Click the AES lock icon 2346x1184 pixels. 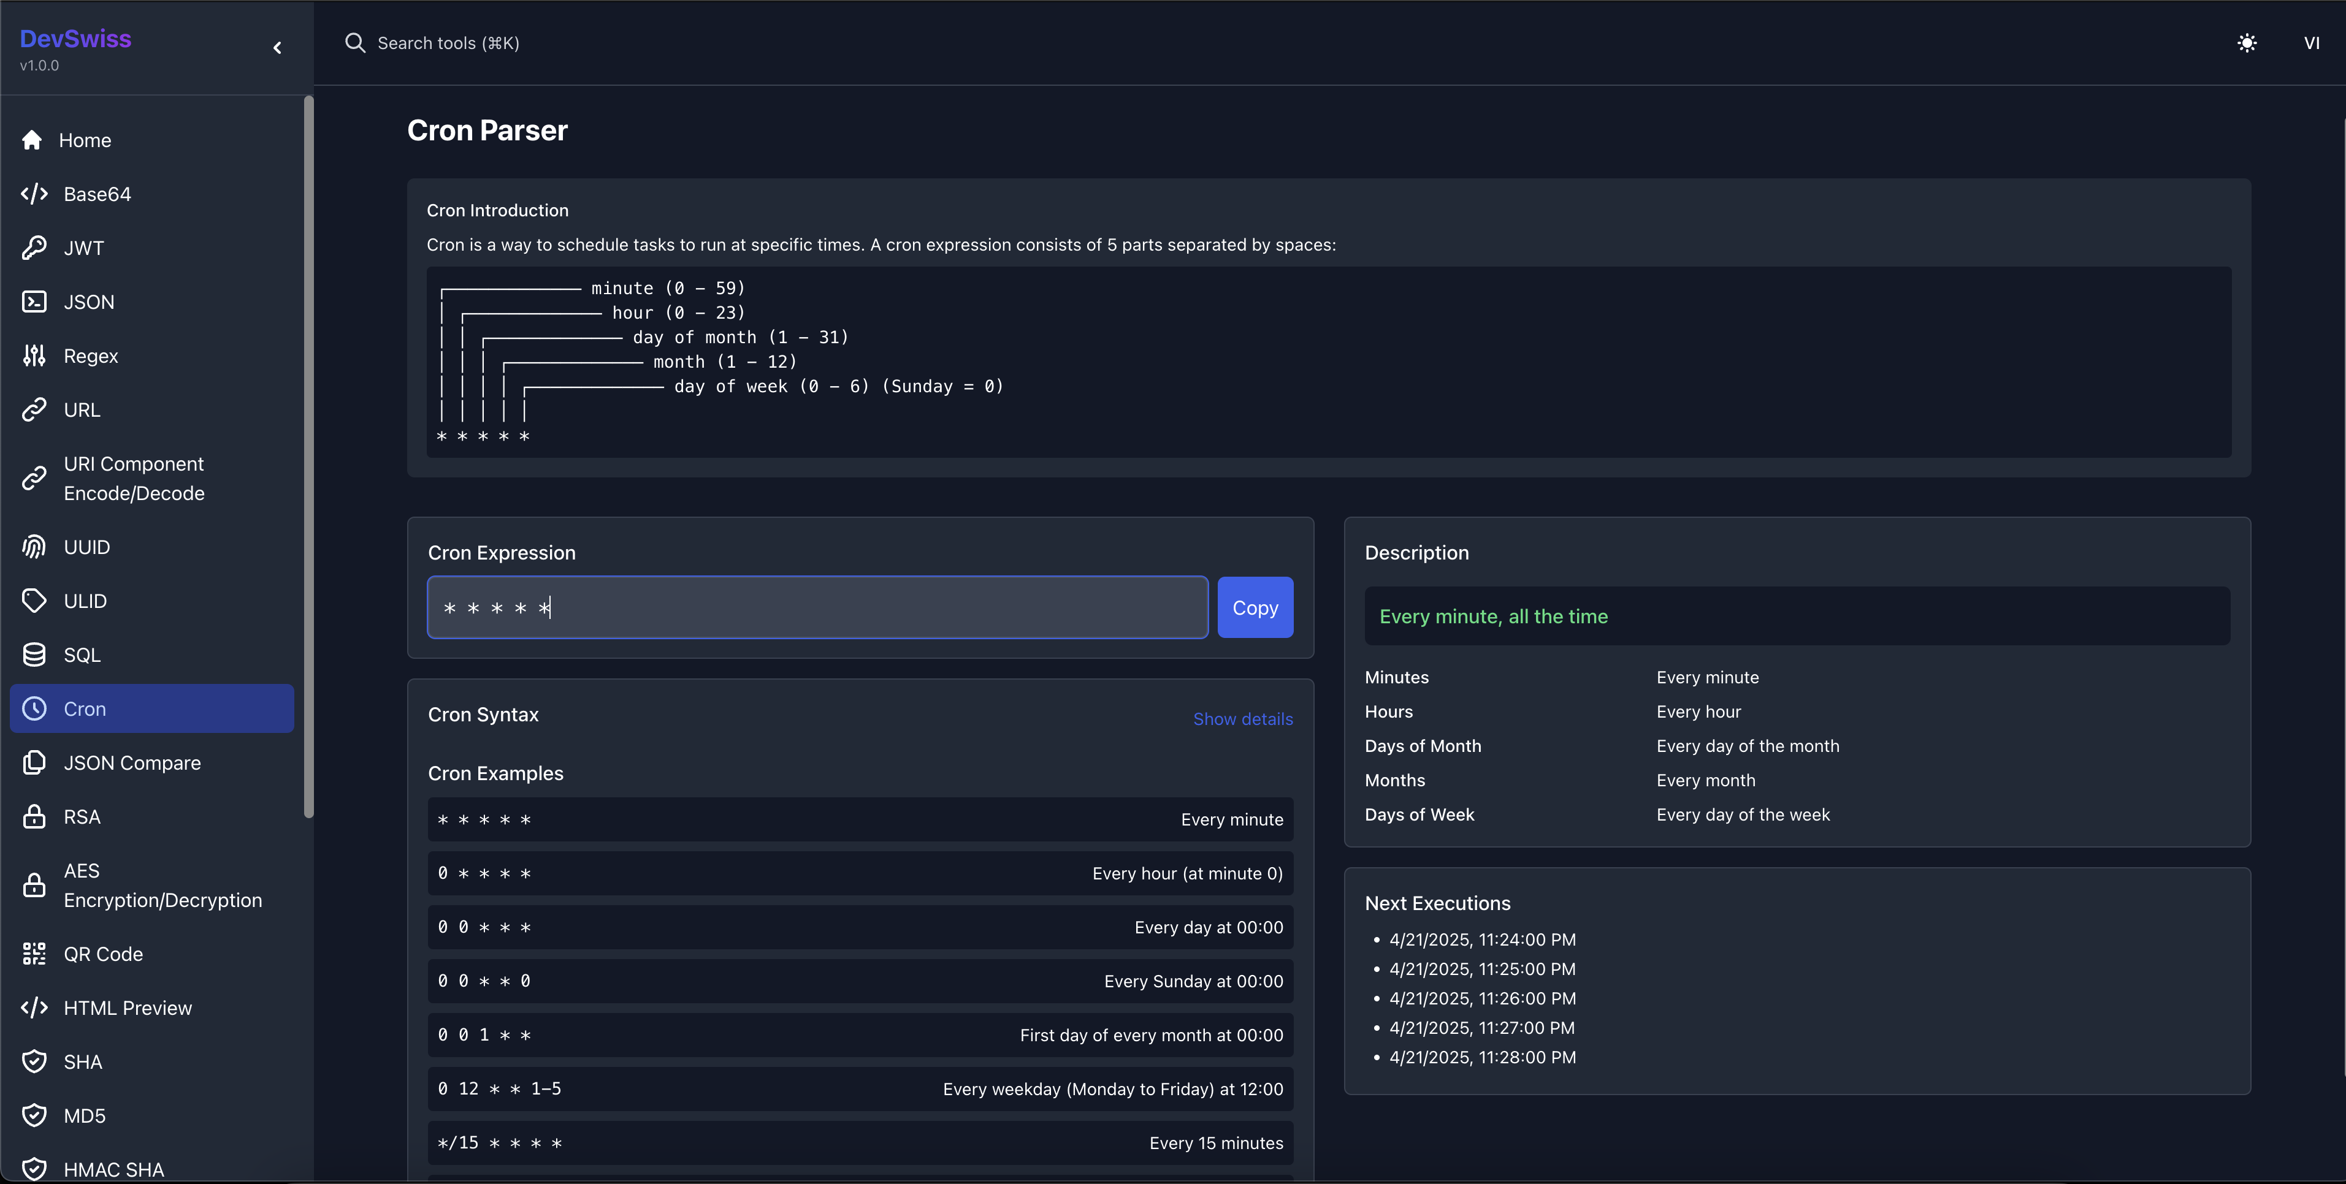point(34,884)
